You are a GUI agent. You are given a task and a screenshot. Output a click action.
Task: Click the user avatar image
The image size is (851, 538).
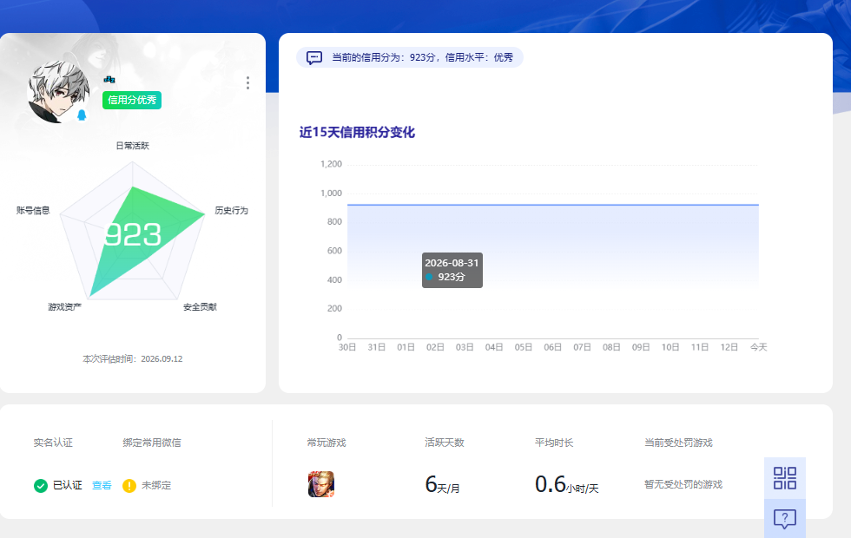[x=58, y=92]
